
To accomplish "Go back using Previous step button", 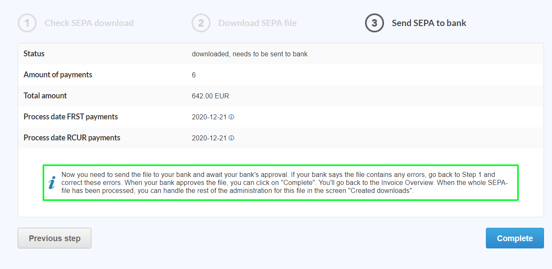I will pos(54,238).
